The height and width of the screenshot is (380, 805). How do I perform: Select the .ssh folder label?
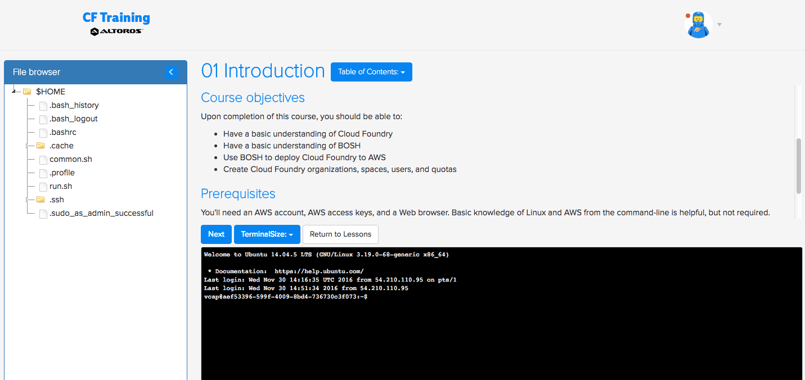point(57,200)
